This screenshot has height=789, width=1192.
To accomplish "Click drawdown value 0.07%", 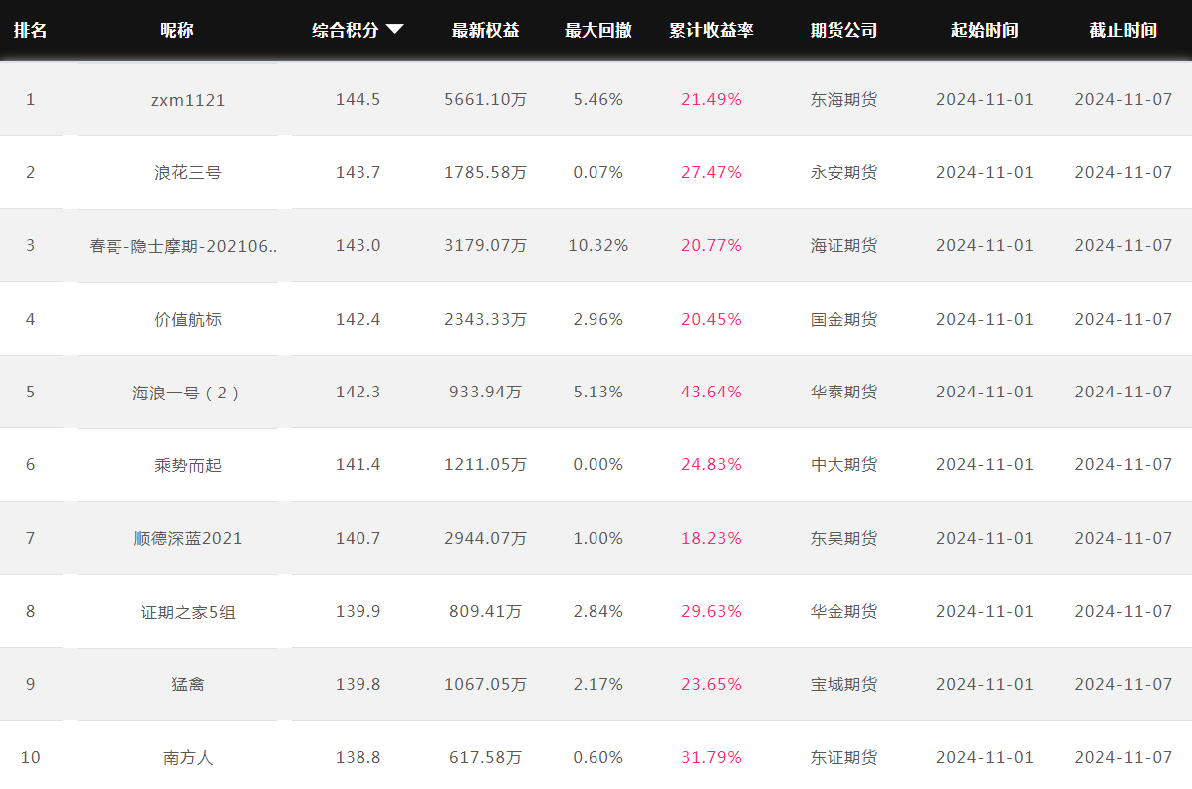I will pos(598,172).
